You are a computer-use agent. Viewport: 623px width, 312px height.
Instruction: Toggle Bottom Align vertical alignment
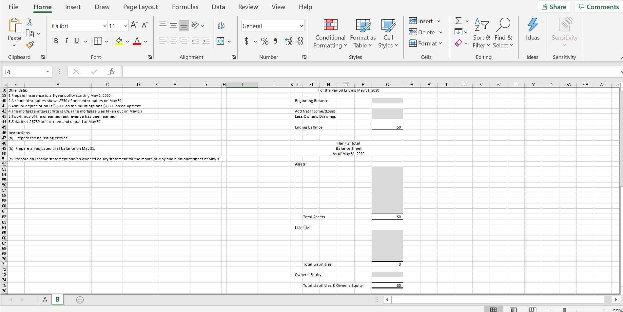(x=184, y=26)
